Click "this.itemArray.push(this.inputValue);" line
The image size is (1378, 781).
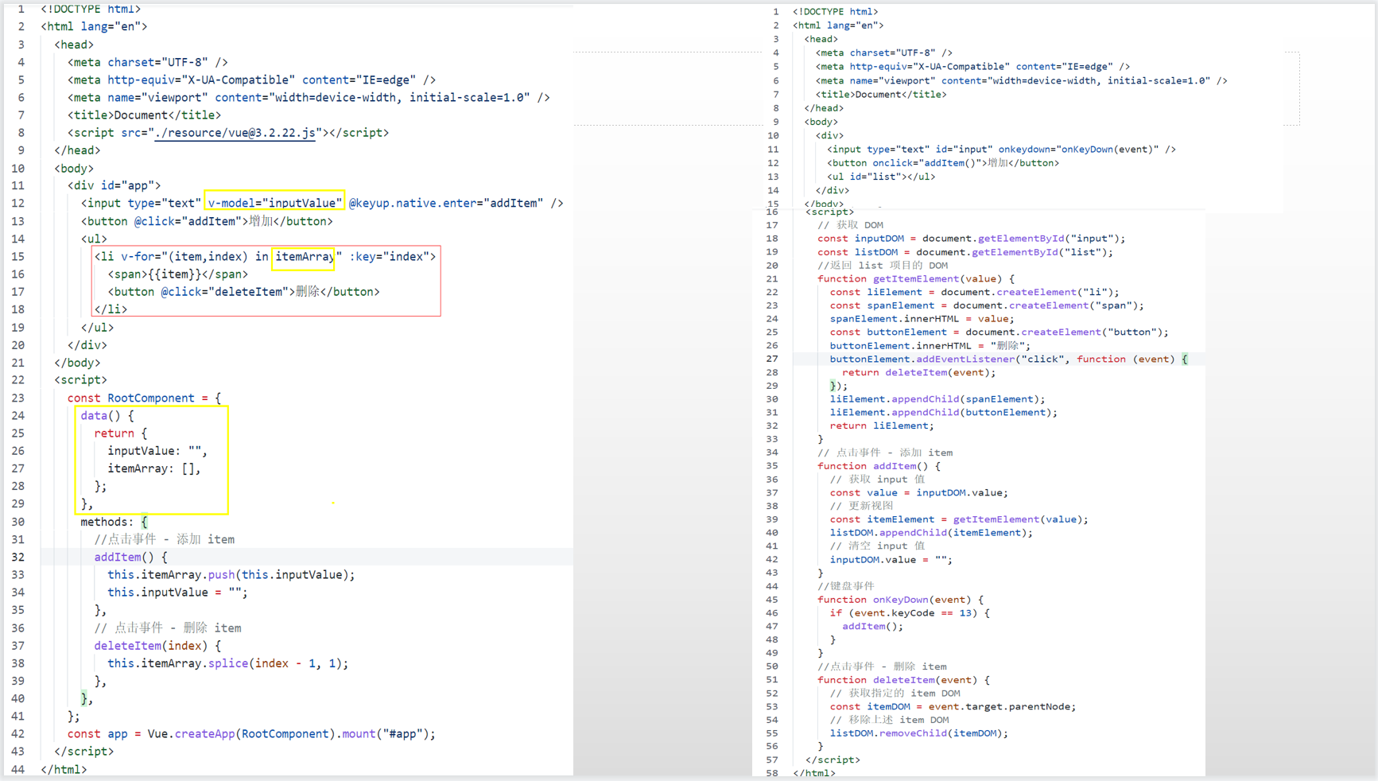click(x=231, y=574)
